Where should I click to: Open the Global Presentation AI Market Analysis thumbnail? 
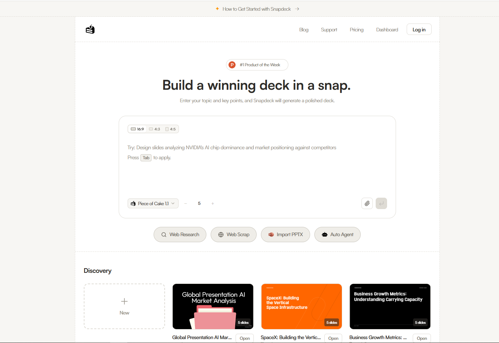(213, 306)
